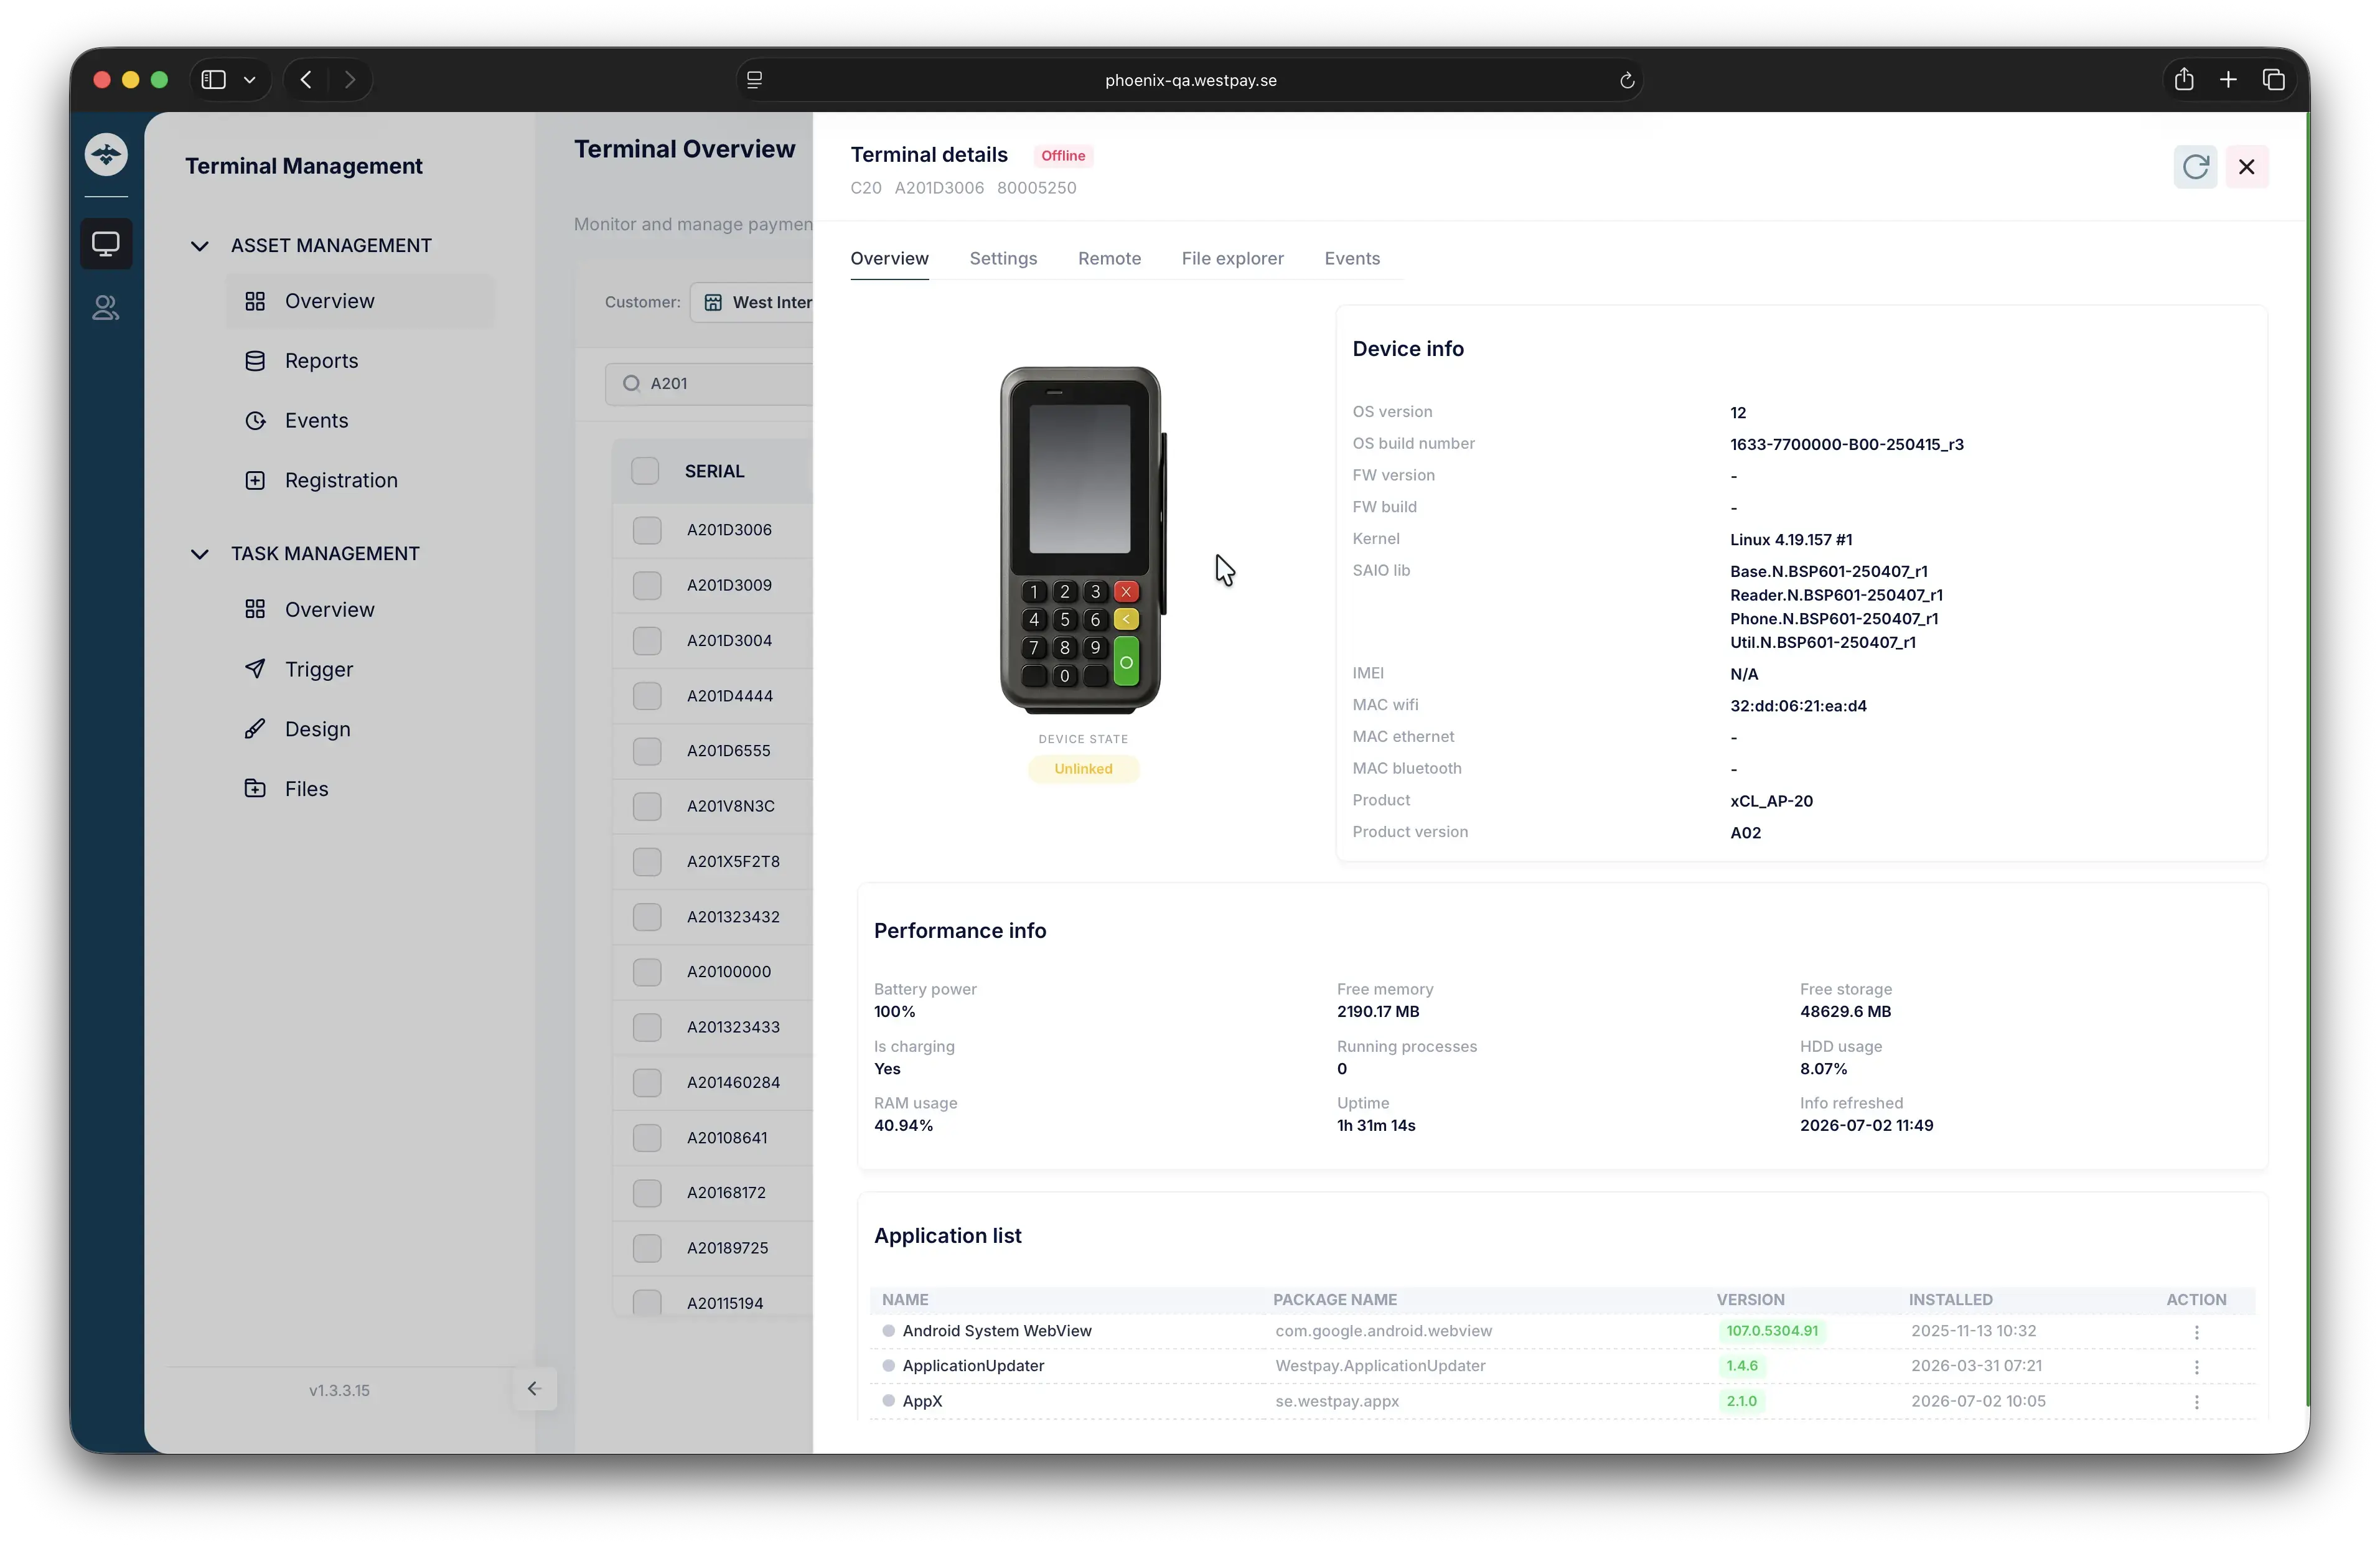Check the box for A201D4444

[x=647, y=696]
